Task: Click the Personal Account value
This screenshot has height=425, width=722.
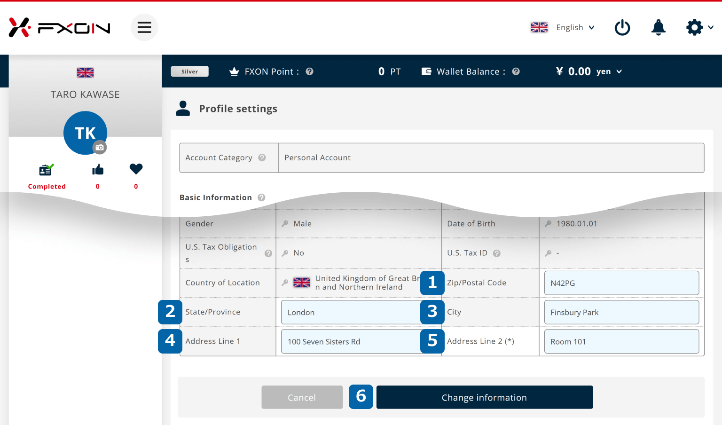Action: pyautogui.click(x=317, y=157)
